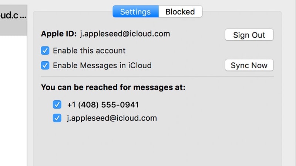This screenshot has width=296, height=166.
Task: Click the Apple ID email address text
Action: (x=125, y=34)
